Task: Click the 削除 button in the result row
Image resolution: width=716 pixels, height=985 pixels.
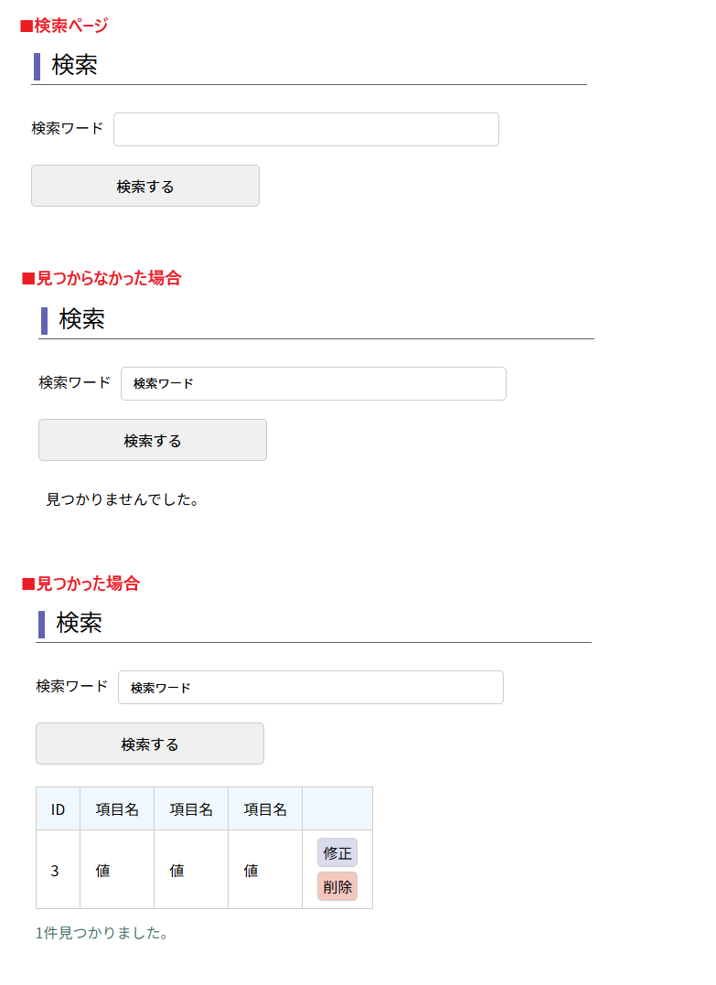Action: point(337,886)
